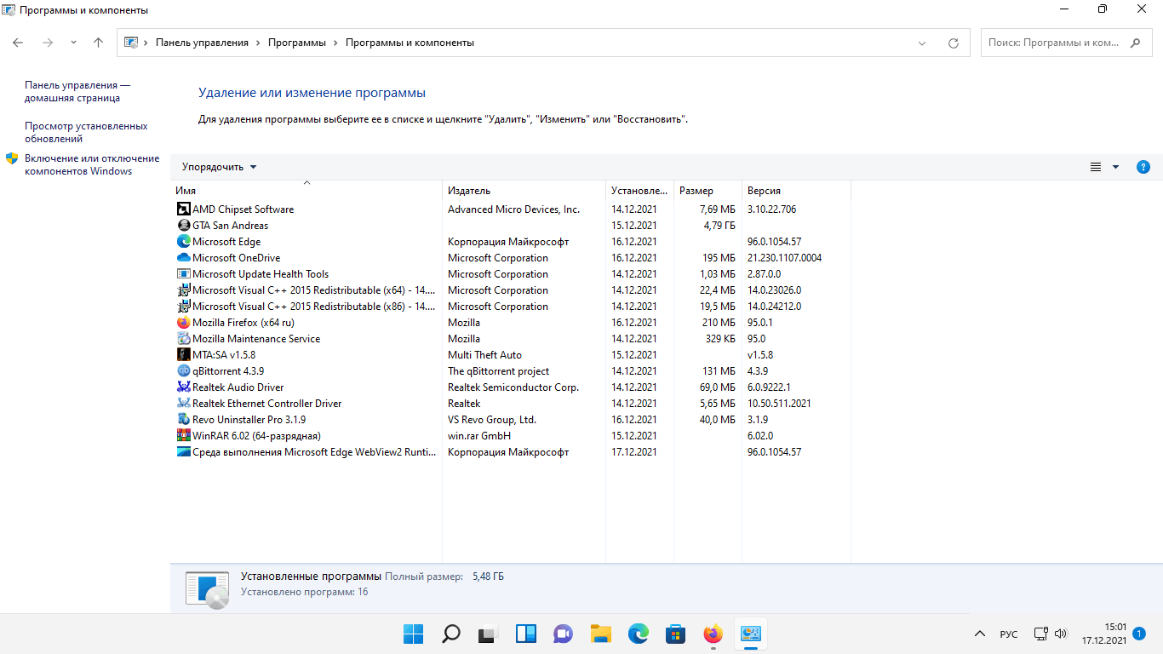The height and width of the screenshot is (654, 1163).
Task: Click the Mozilla Maintenance Service icon
Action: (183, 338)
